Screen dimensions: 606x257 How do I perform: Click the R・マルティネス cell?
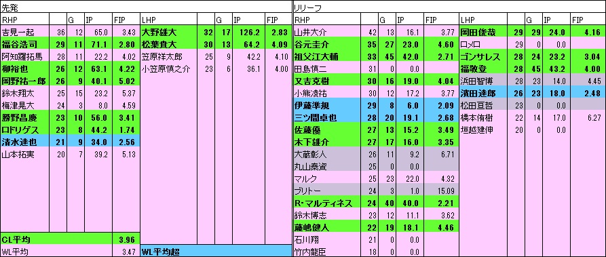tap(326, 203)
